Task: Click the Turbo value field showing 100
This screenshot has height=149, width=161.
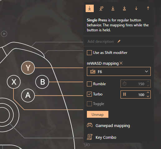Action: pyautogui.click(x=135, y=94)
